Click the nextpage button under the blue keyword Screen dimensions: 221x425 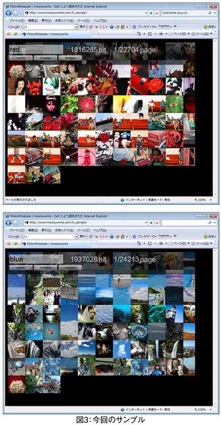[x=70, y=267]
